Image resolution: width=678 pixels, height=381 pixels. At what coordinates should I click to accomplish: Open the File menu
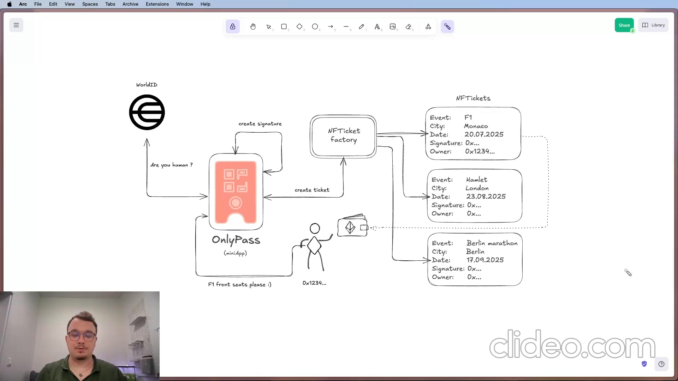coord(38,4)
